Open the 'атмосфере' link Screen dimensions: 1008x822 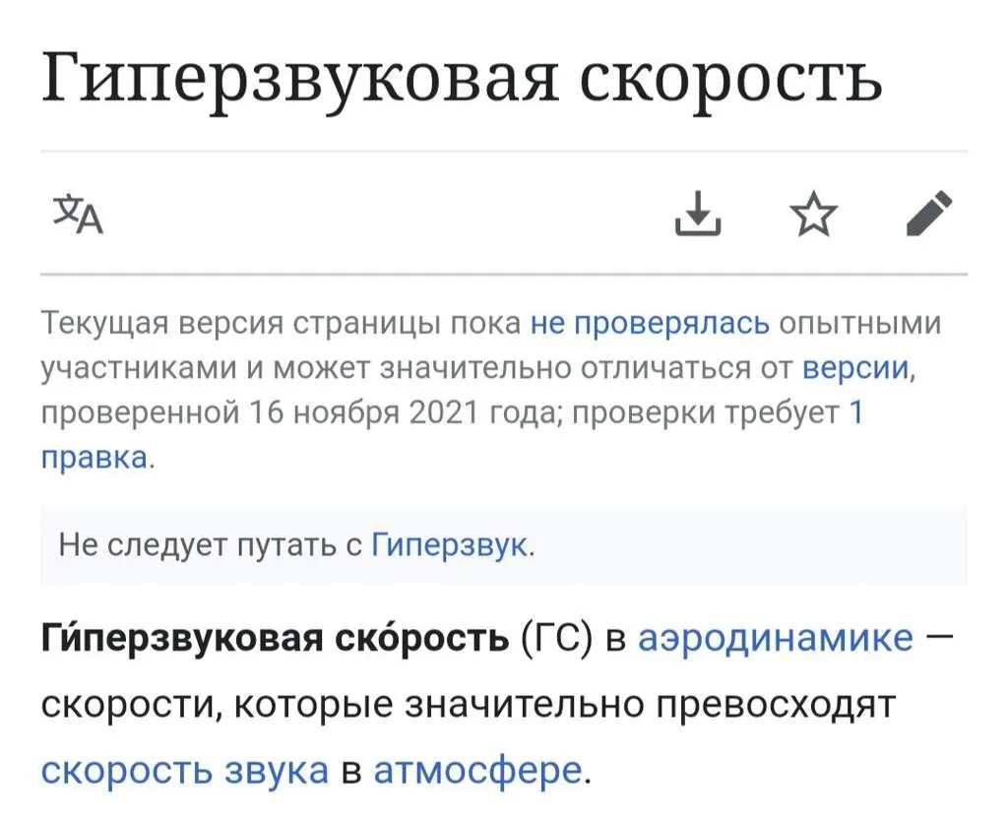pos(477,770)
